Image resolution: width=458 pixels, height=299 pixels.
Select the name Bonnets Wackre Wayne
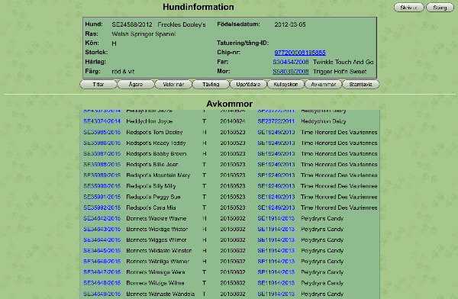156,218
